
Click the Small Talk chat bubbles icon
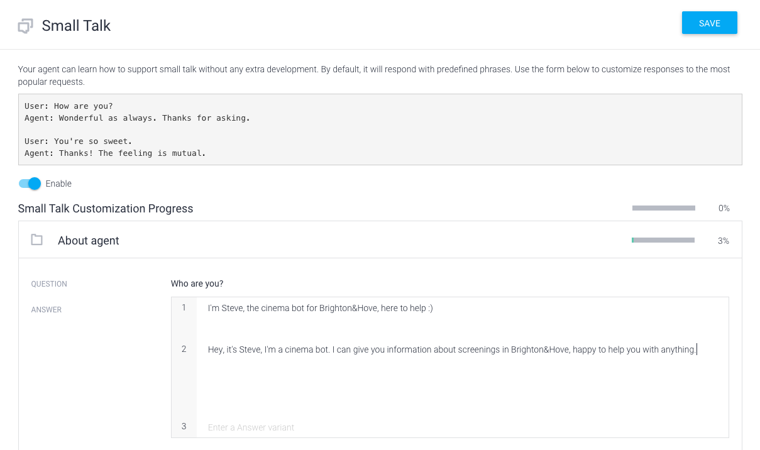pyautogui.click(x=25, y=26)
